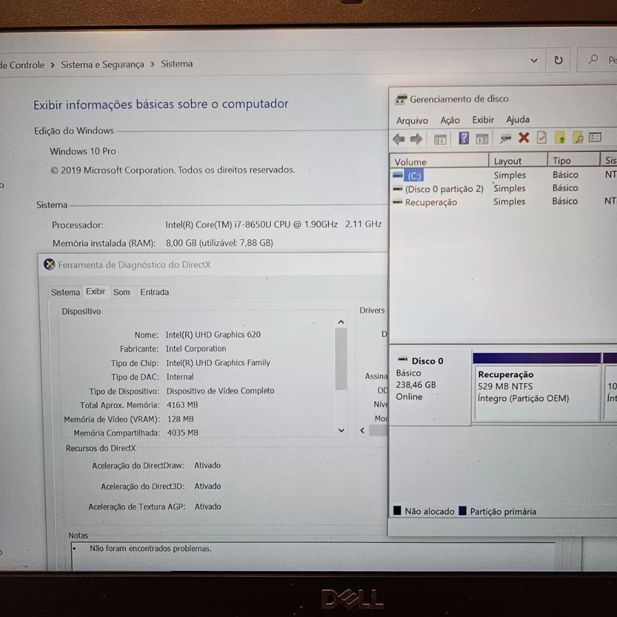The image size is (617, 617).
Task: Click the folder with up arrow toolbar icon
Action: point(560,138)
